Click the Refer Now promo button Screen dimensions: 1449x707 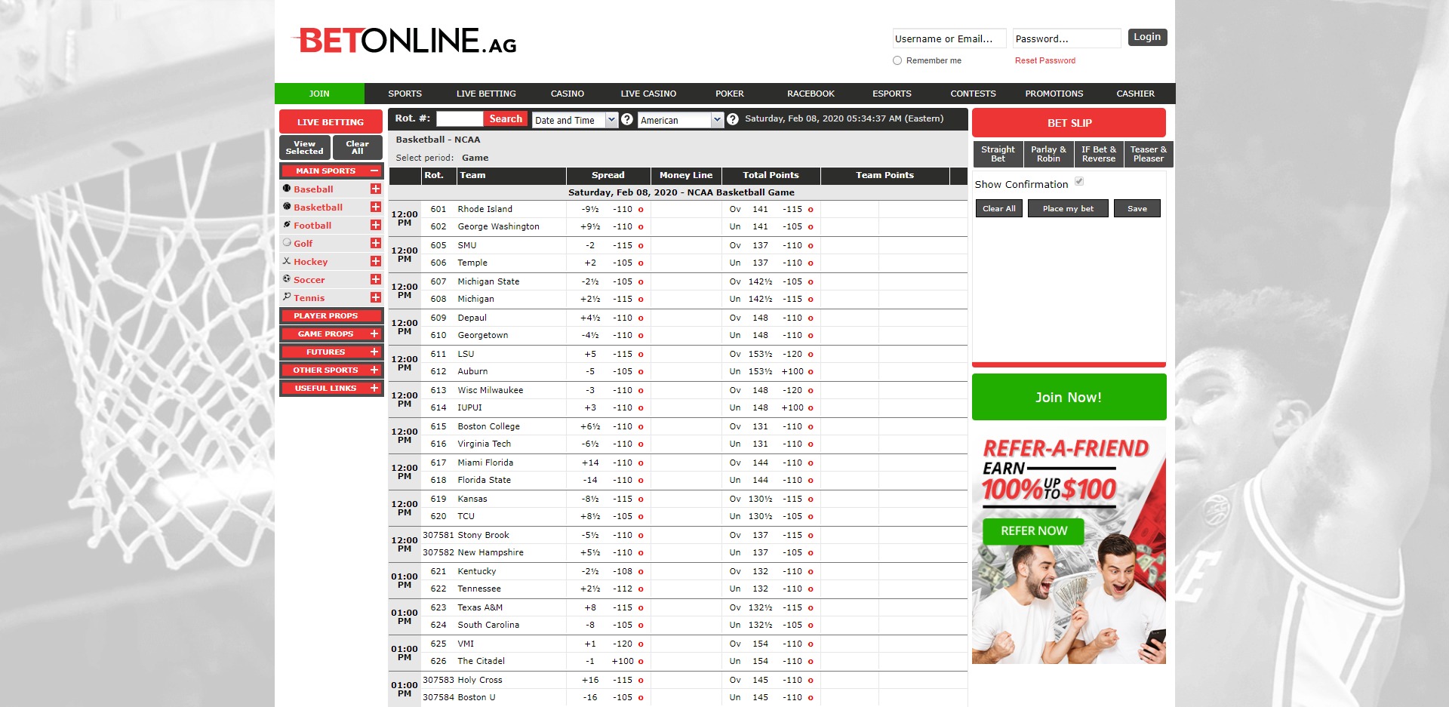pos(1033,531)
